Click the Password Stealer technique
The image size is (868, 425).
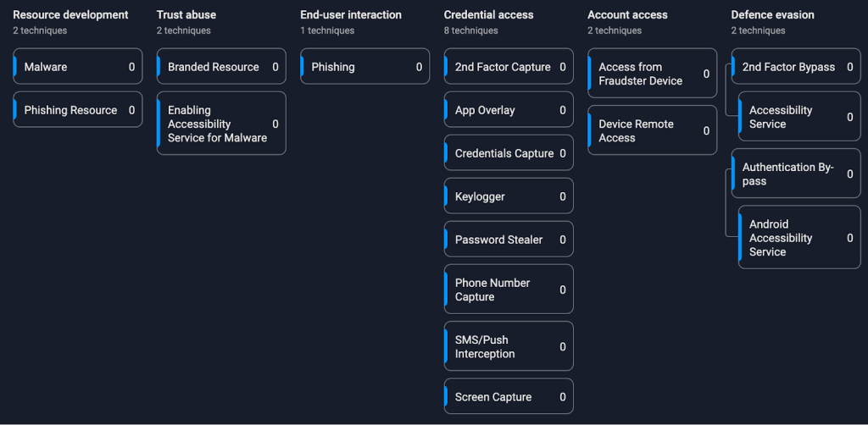click(509, 240)
